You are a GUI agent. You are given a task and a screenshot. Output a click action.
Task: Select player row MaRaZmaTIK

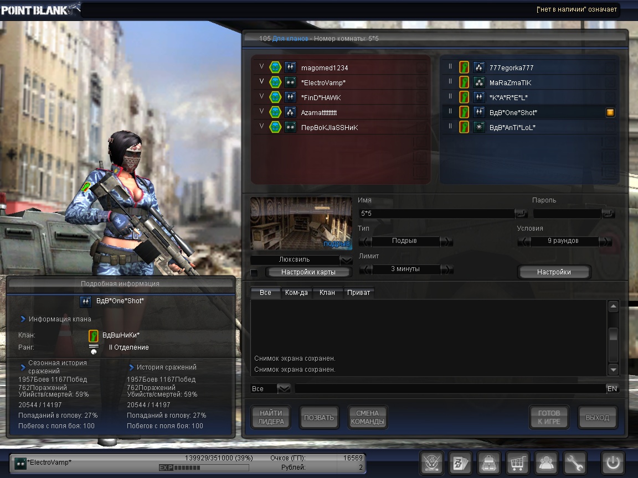(x=529, y=82)
